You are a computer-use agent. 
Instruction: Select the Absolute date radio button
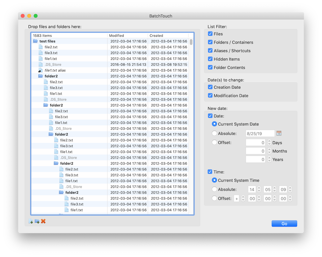[x=214, y=133]
